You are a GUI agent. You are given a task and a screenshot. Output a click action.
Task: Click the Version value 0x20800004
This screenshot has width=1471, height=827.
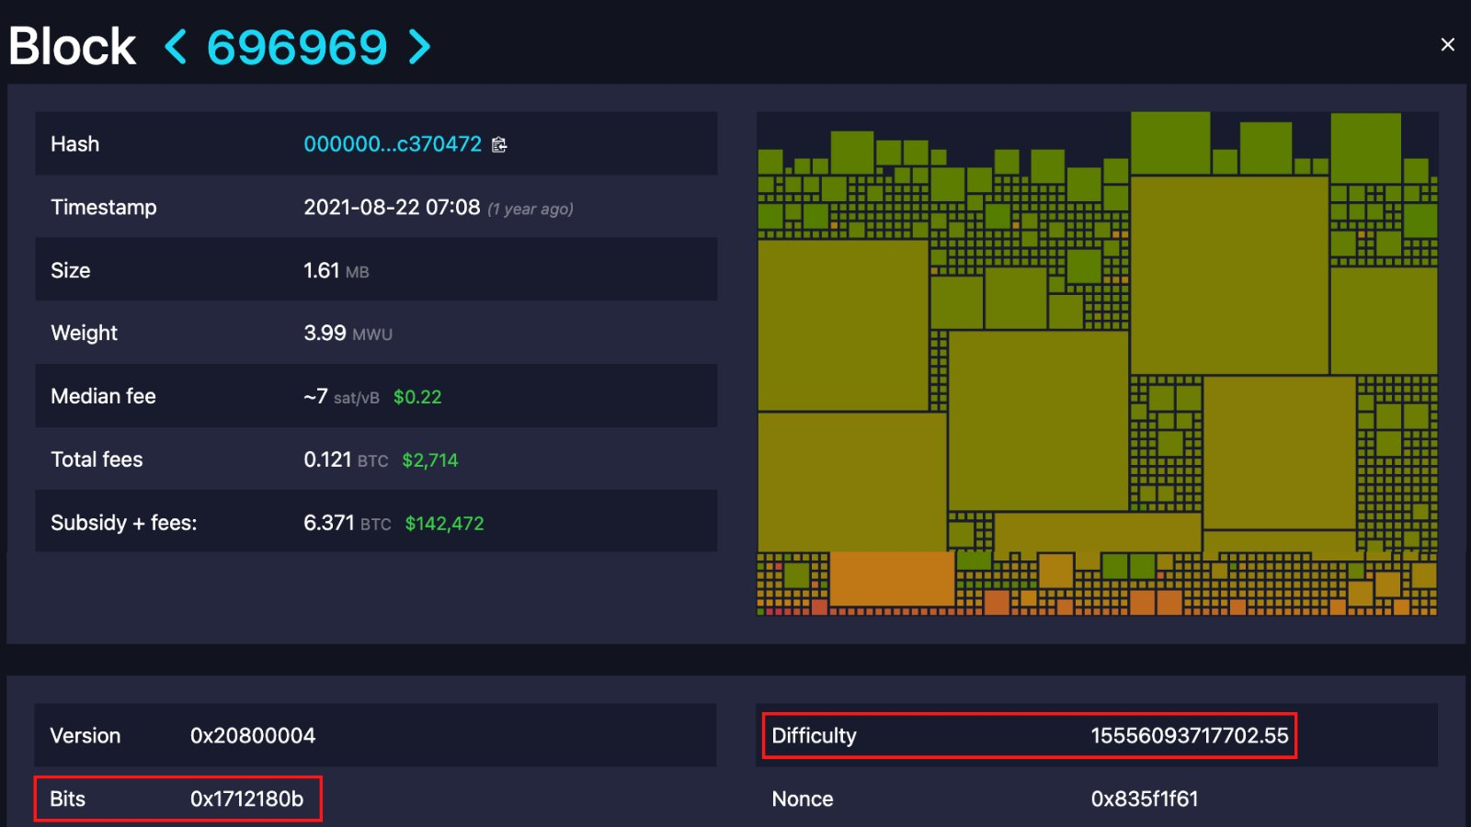[252, 736]
